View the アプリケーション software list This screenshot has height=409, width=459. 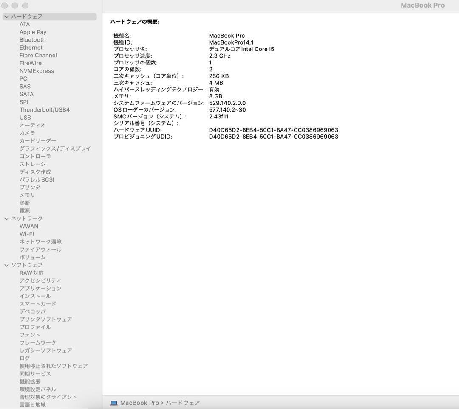(x=40, y=288)
